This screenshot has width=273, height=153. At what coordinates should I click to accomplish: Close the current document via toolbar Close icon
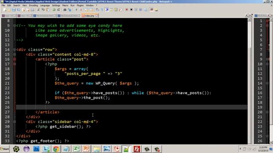(x=23, y=10)
